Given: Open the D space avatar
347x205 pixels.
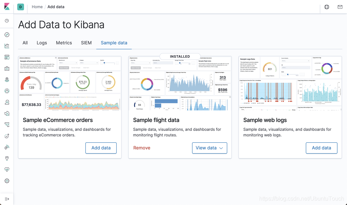Looking at the screenshot, I should pyautogui.click(x=21, y=7).
